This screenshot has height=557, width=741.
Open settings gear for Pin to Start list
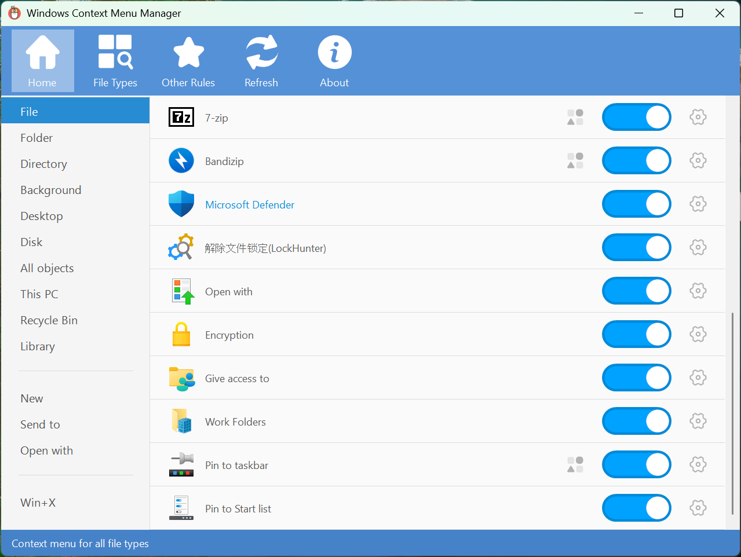698,508
